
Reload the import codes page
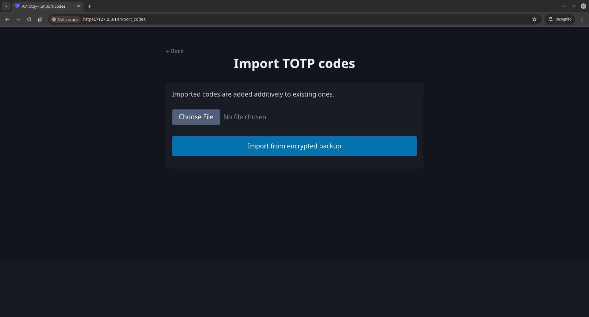pos(29,19)
